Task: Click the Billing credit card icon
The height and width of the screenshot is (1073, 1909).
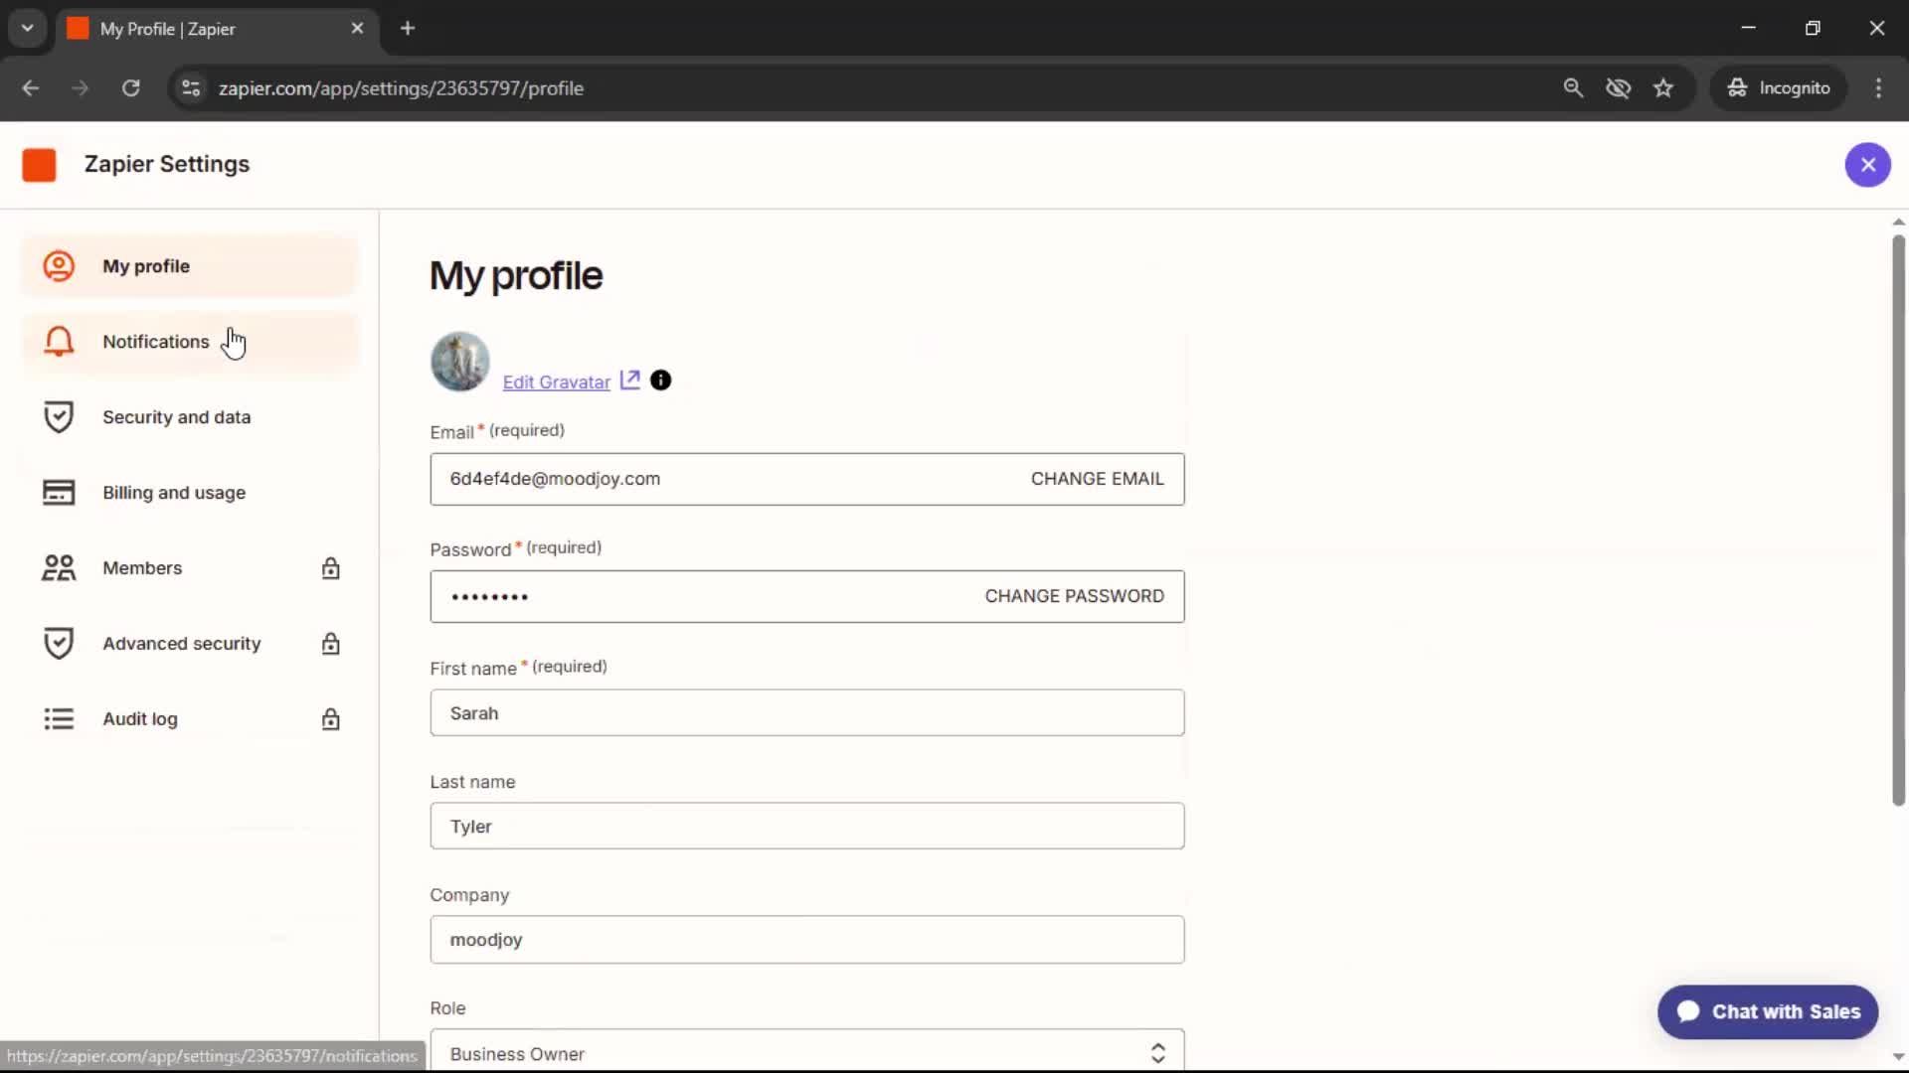Action: click(x=59, y=493)
